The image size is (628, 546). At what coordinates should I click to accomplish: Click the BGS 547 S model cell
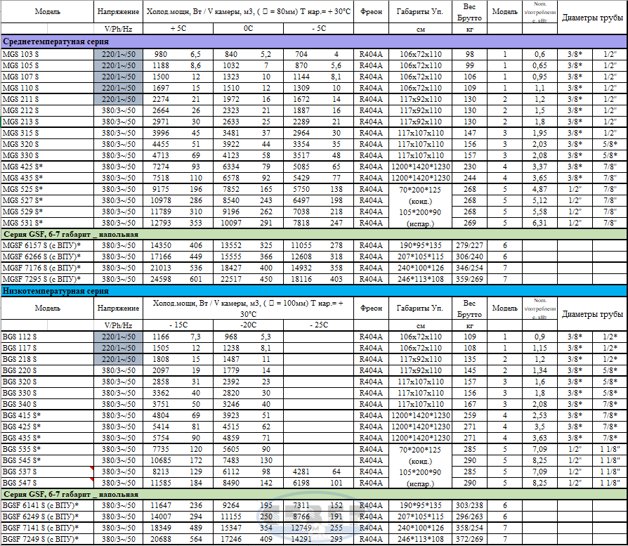tap(47, 483)
